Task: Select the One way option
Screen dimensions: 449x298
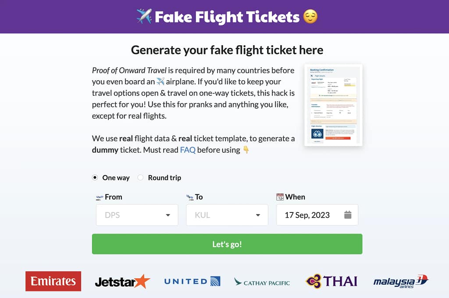Action: coord(95,177)
